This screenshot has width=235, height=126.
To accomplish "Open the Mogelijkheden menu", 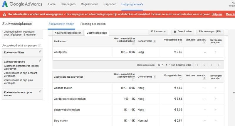I will (90, 4).
